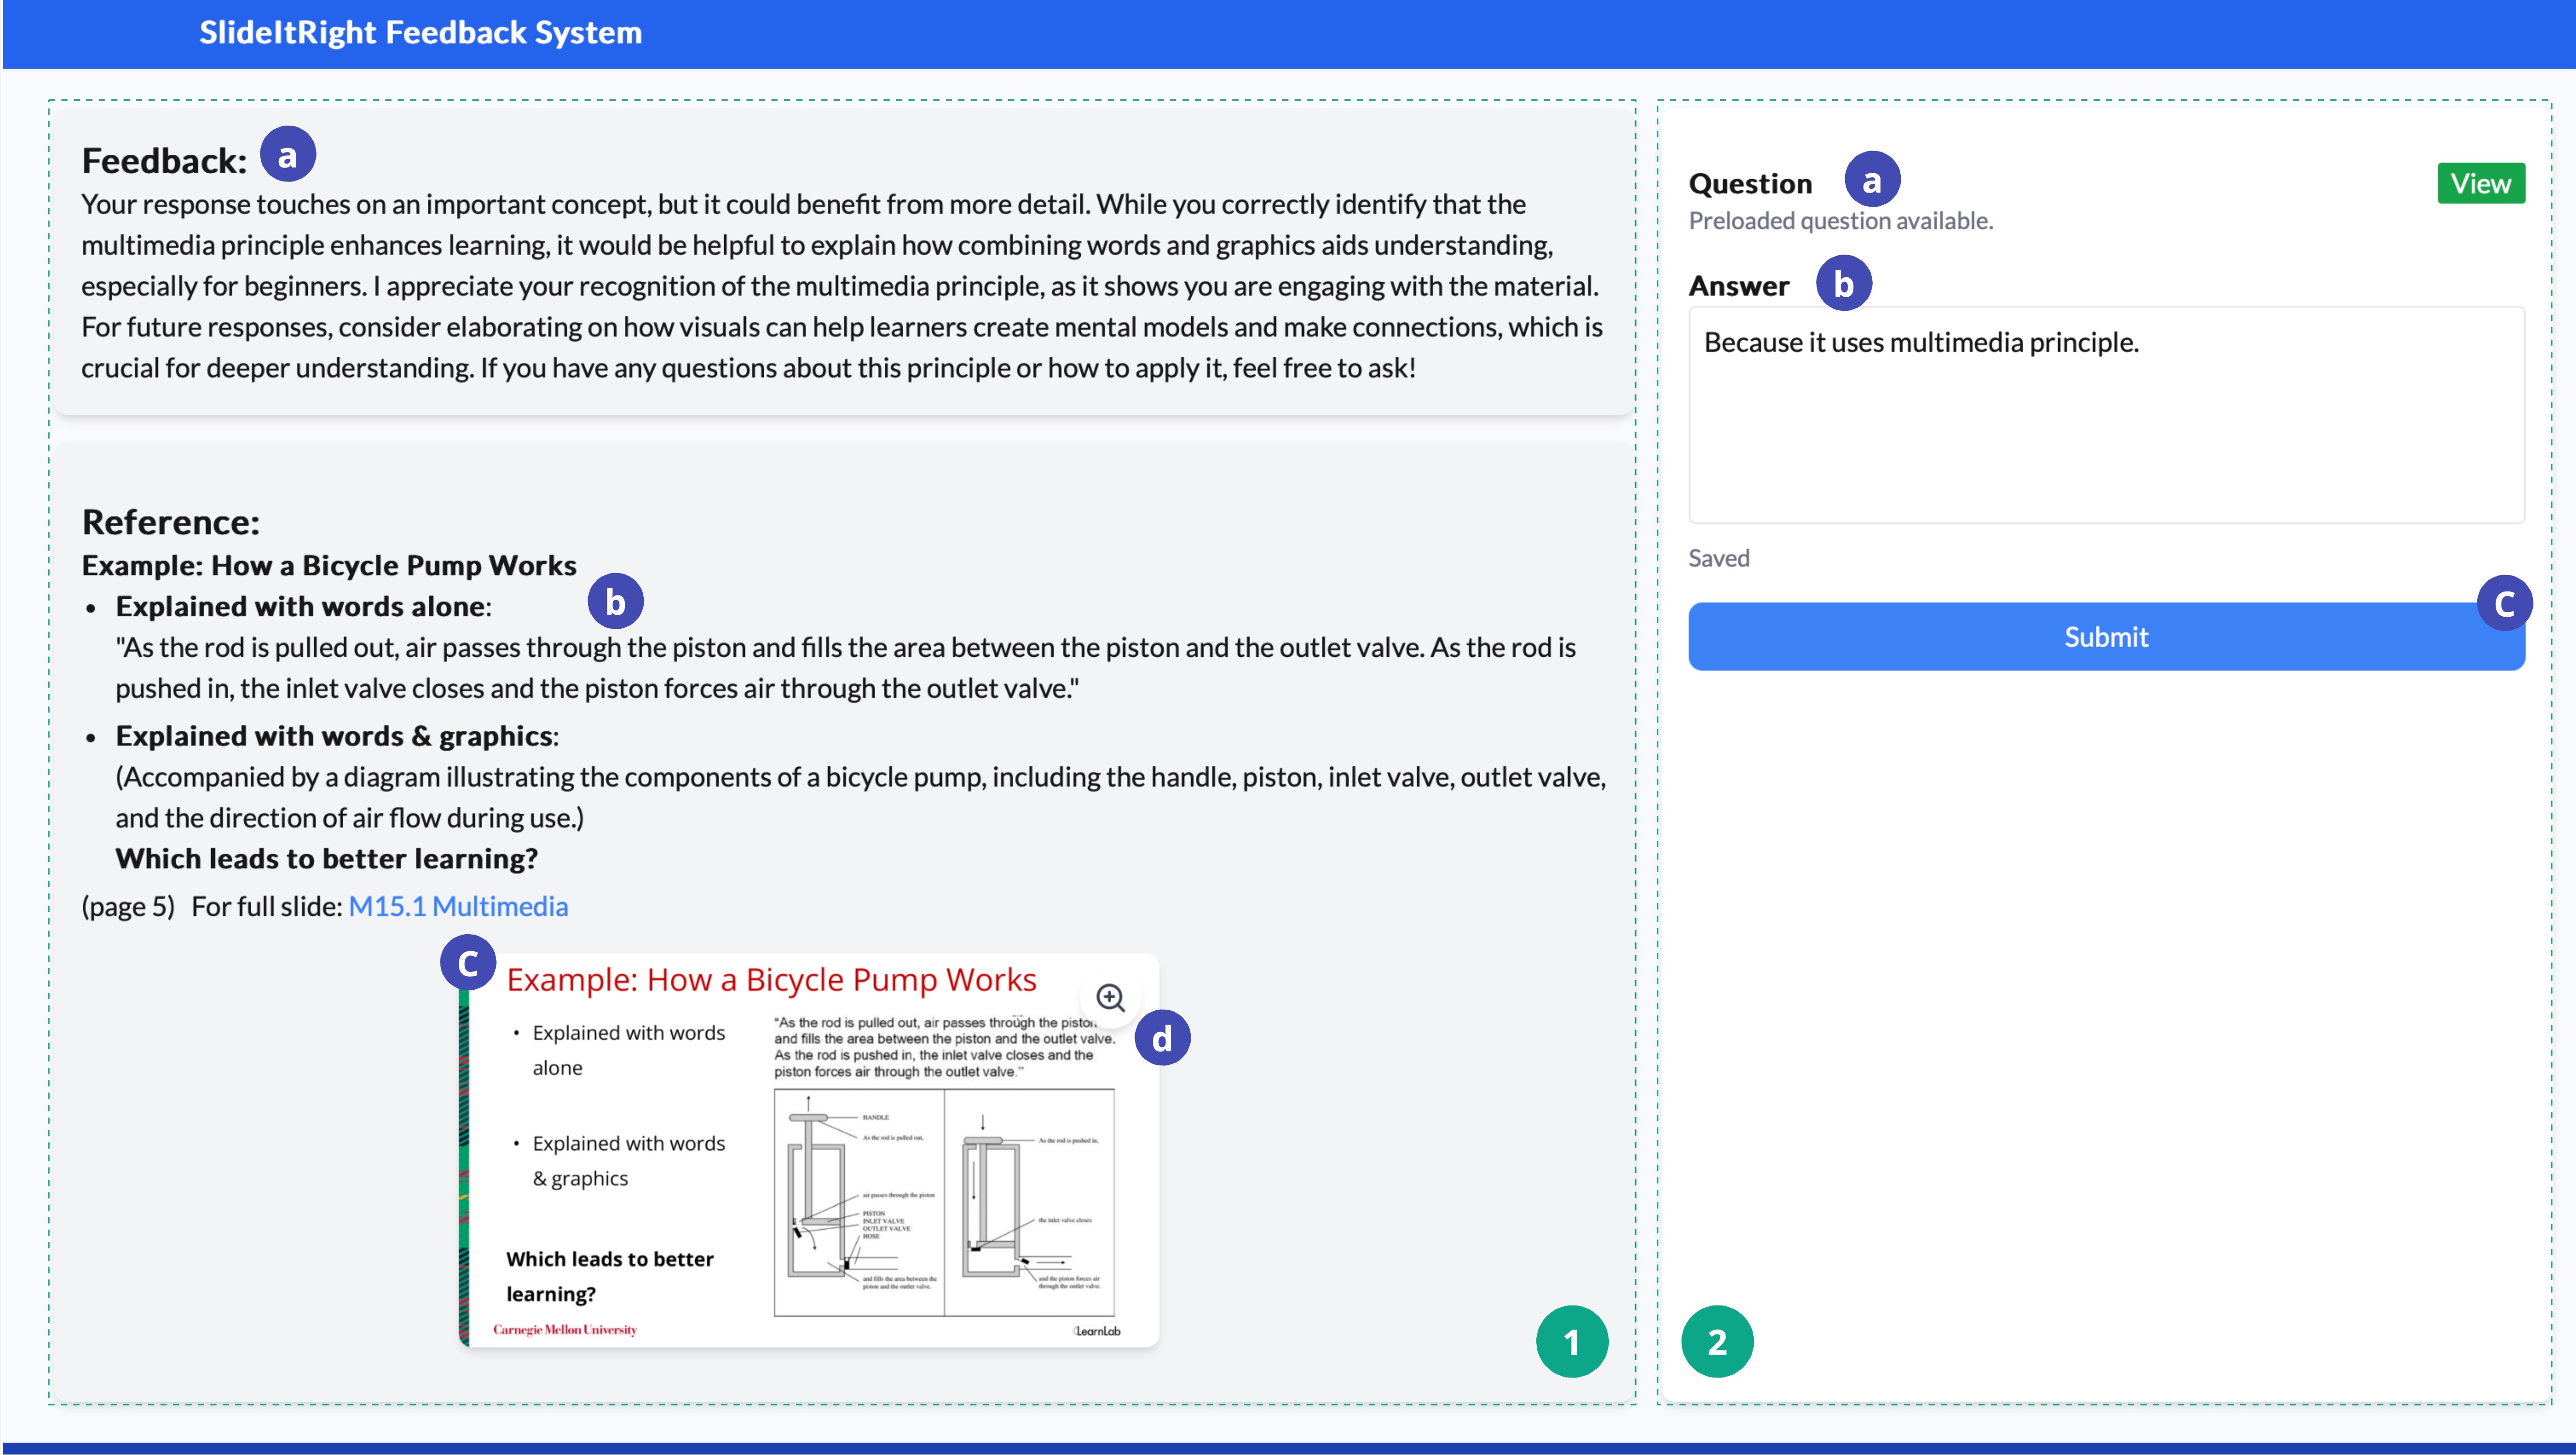Click badge 'b' near 'Explained with words alone'
This screenshot has width=2576, height=1455.
[x=615, y=602]
